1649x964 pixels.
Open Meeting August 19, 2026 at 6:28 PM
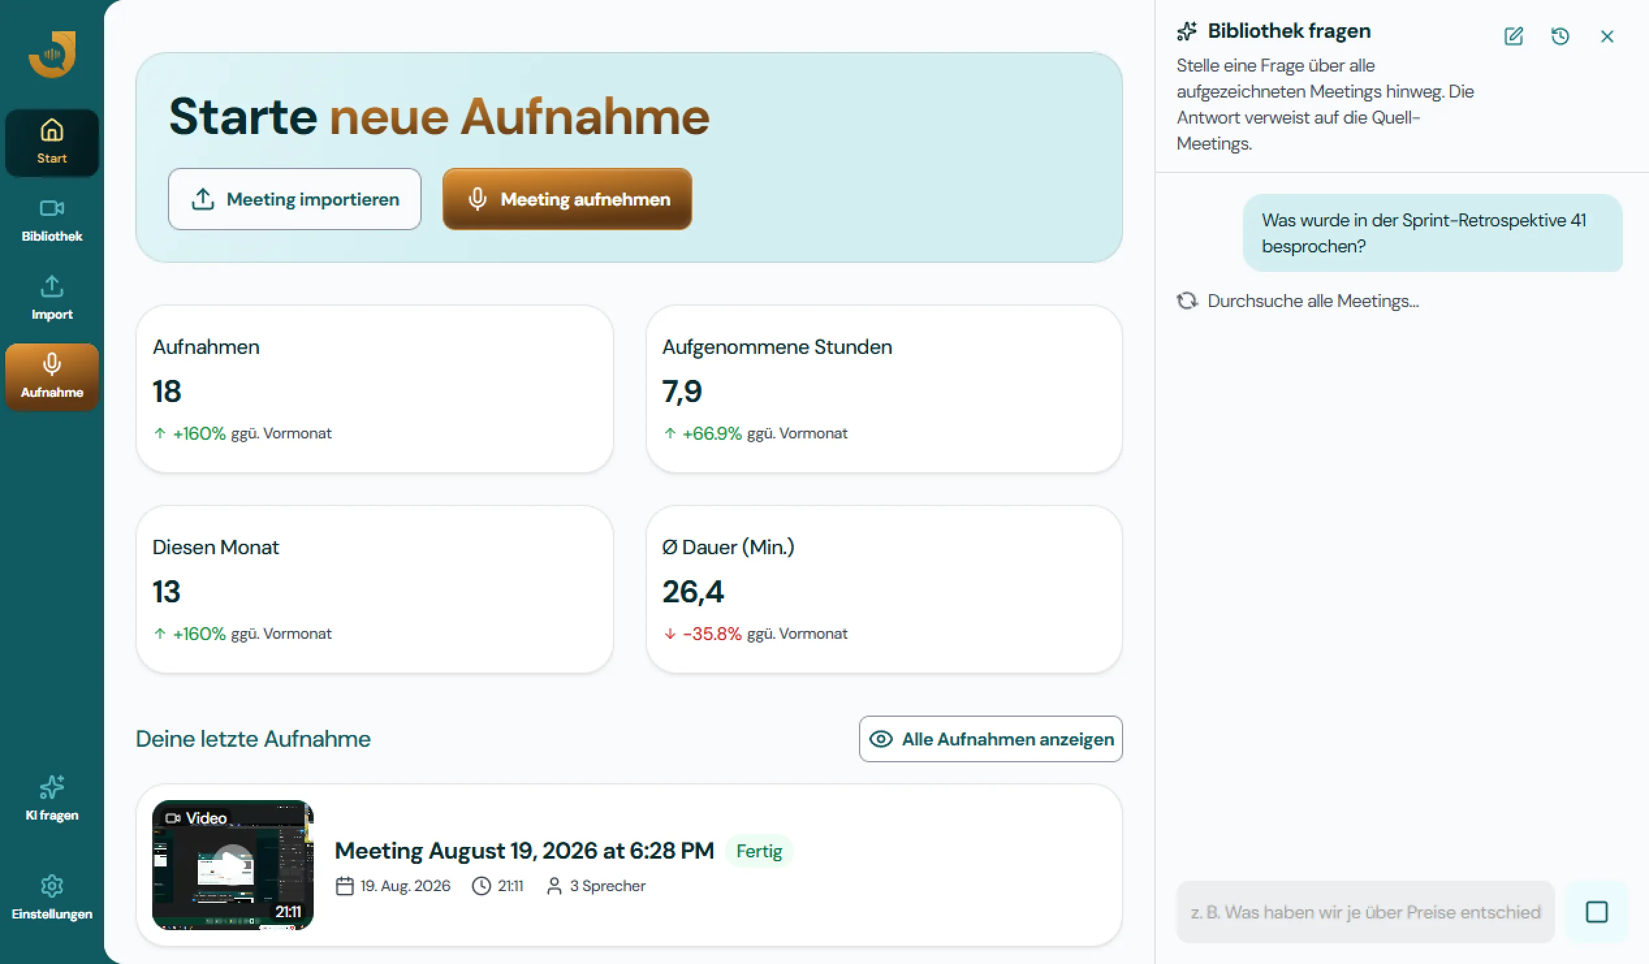(524, 851)
